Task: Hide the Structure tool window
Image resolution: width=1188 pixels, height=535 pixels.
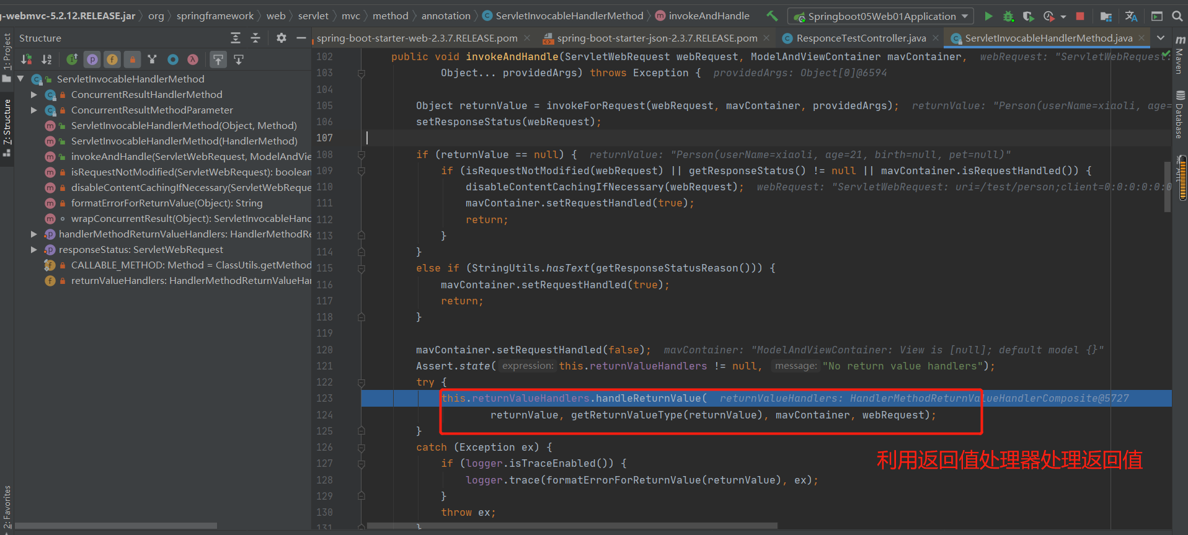Action: 301,38
